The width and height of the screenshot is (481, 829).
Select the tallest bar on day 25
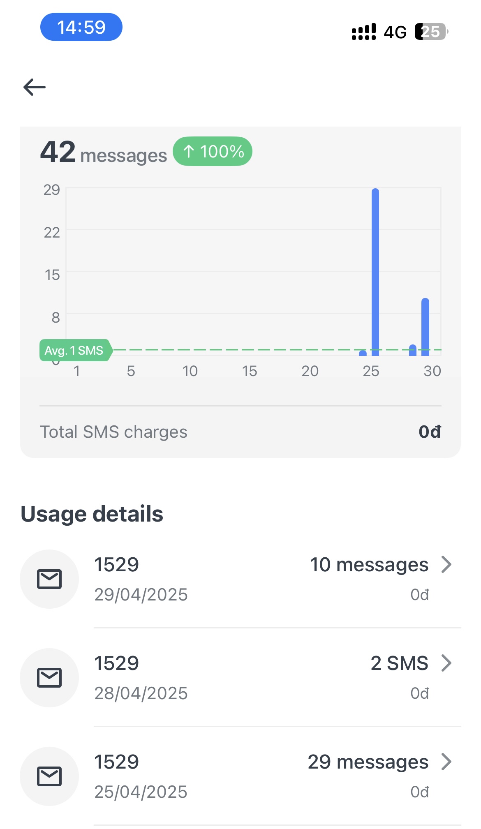pos(375,272)
